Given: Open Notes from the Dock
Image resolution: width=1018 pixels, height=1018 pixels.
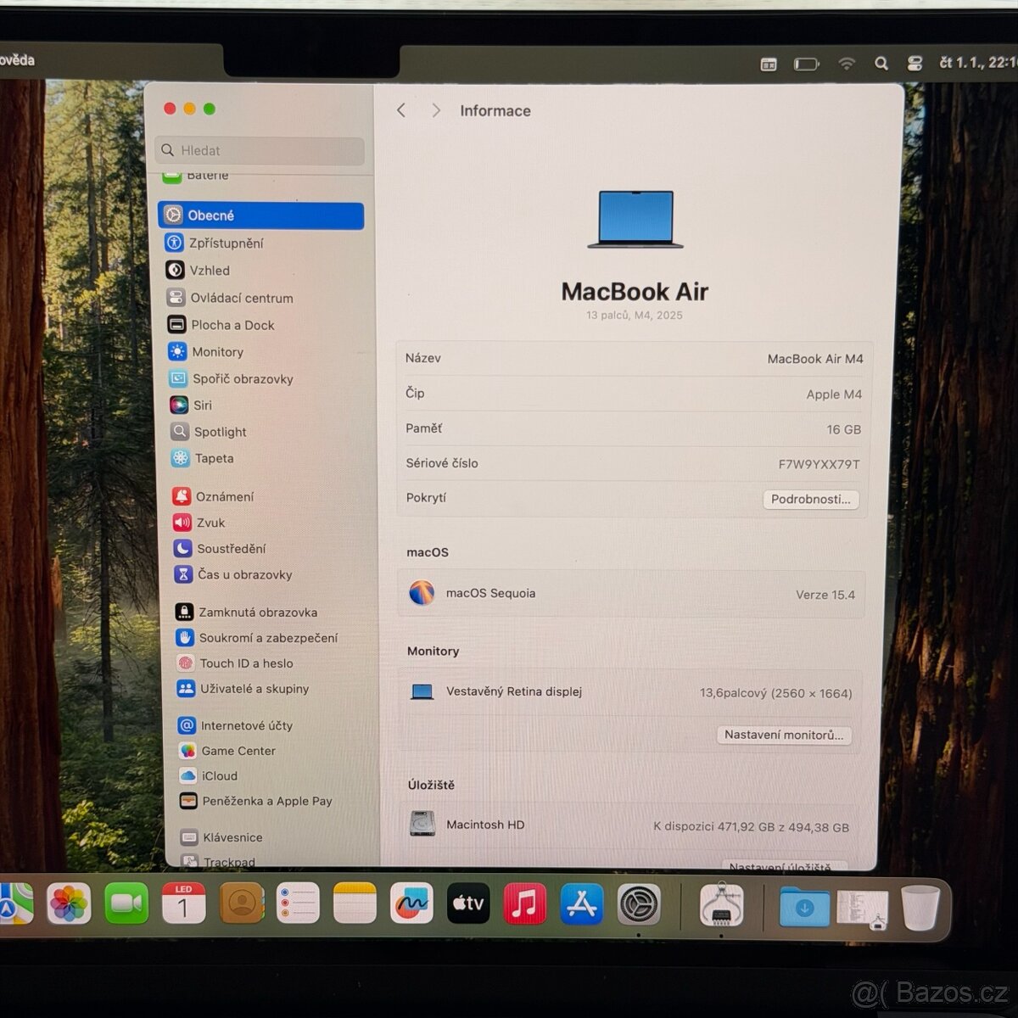Looking at the screenshot, I should pos(355,903).
